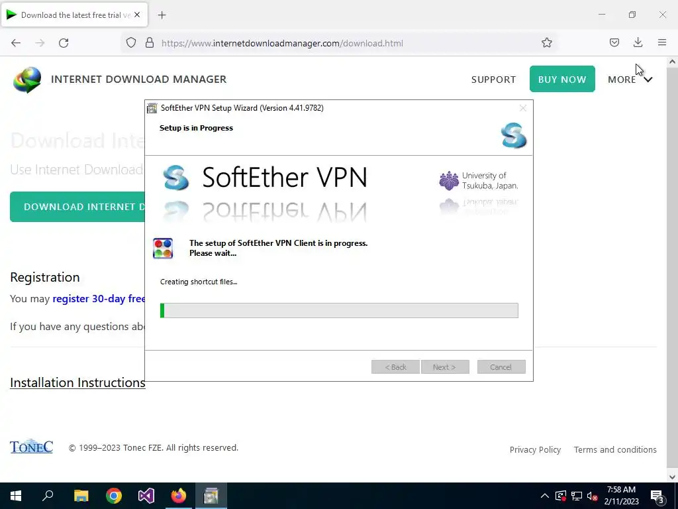
Task: Open Firefox downloads panel
Action: 638,42
